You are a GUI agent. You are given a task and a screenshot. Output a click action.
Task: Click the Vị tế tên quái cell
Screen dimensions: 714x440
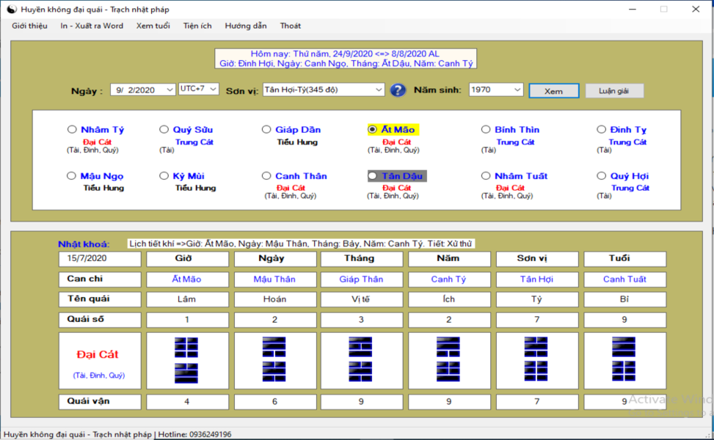tap(361, 299)
